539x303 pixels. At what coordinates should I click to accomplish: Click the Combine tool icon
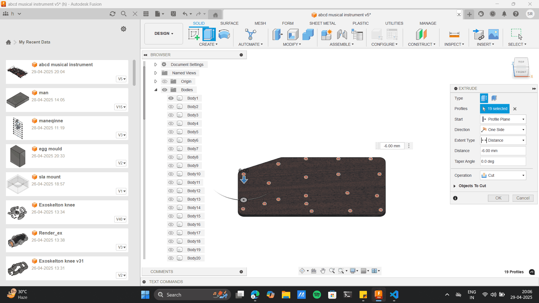pyautogui.click(x=308, y=35)
